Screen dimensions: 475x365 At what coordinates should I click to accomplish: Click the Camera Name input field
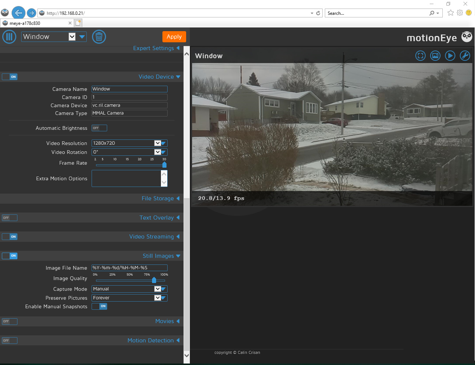(x=129, y=89)
